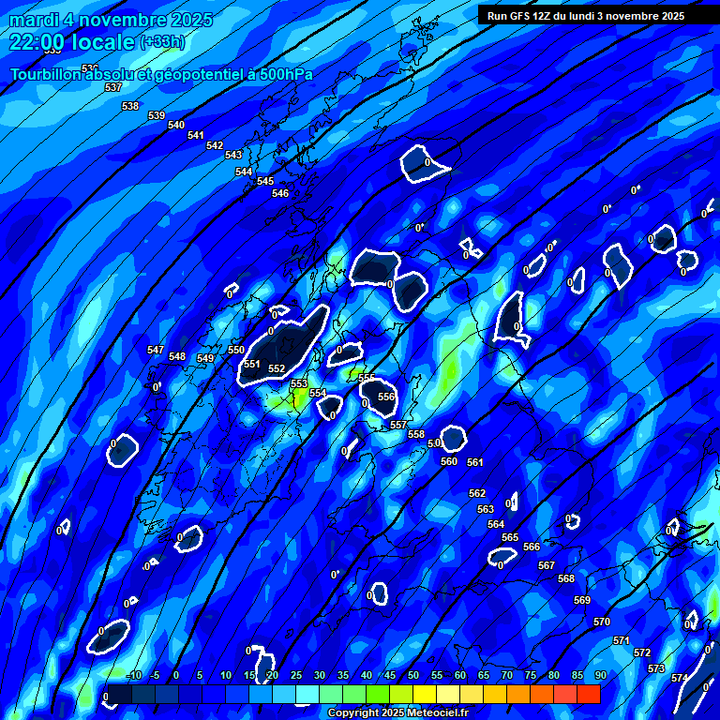
Task: Click the date title 'mardi 4 novembre 2025'
Action: coord(112,20)
